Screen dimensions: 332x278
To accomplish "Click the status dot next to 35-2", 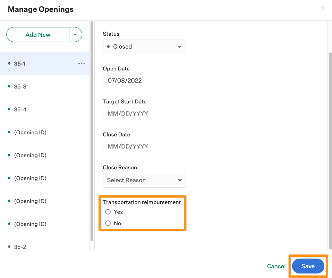I will 9,246.
